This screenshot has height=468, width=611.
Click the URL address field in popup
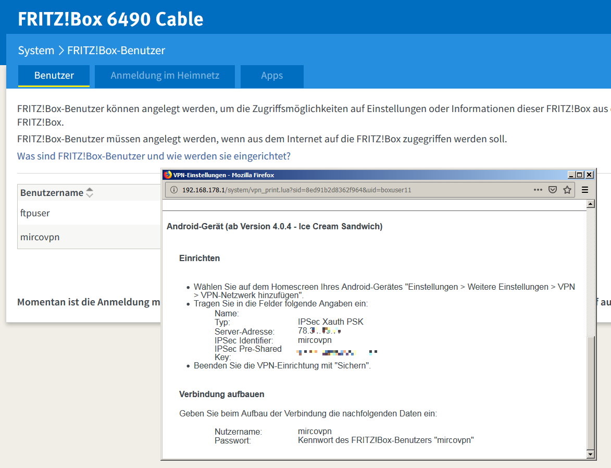point(339,190)
